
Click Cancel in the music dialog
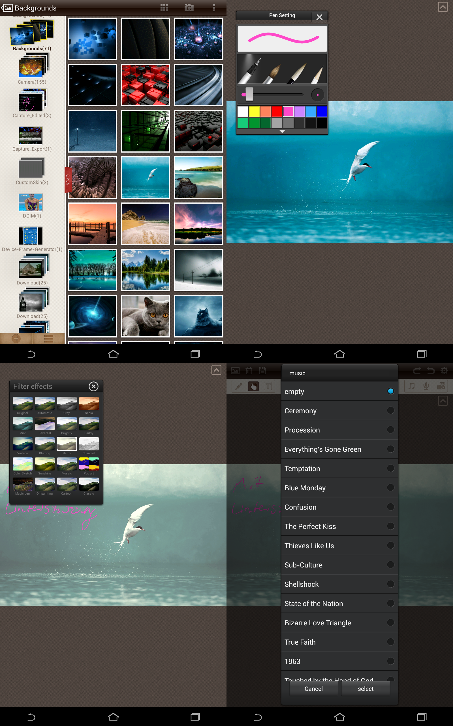point(313,689)
